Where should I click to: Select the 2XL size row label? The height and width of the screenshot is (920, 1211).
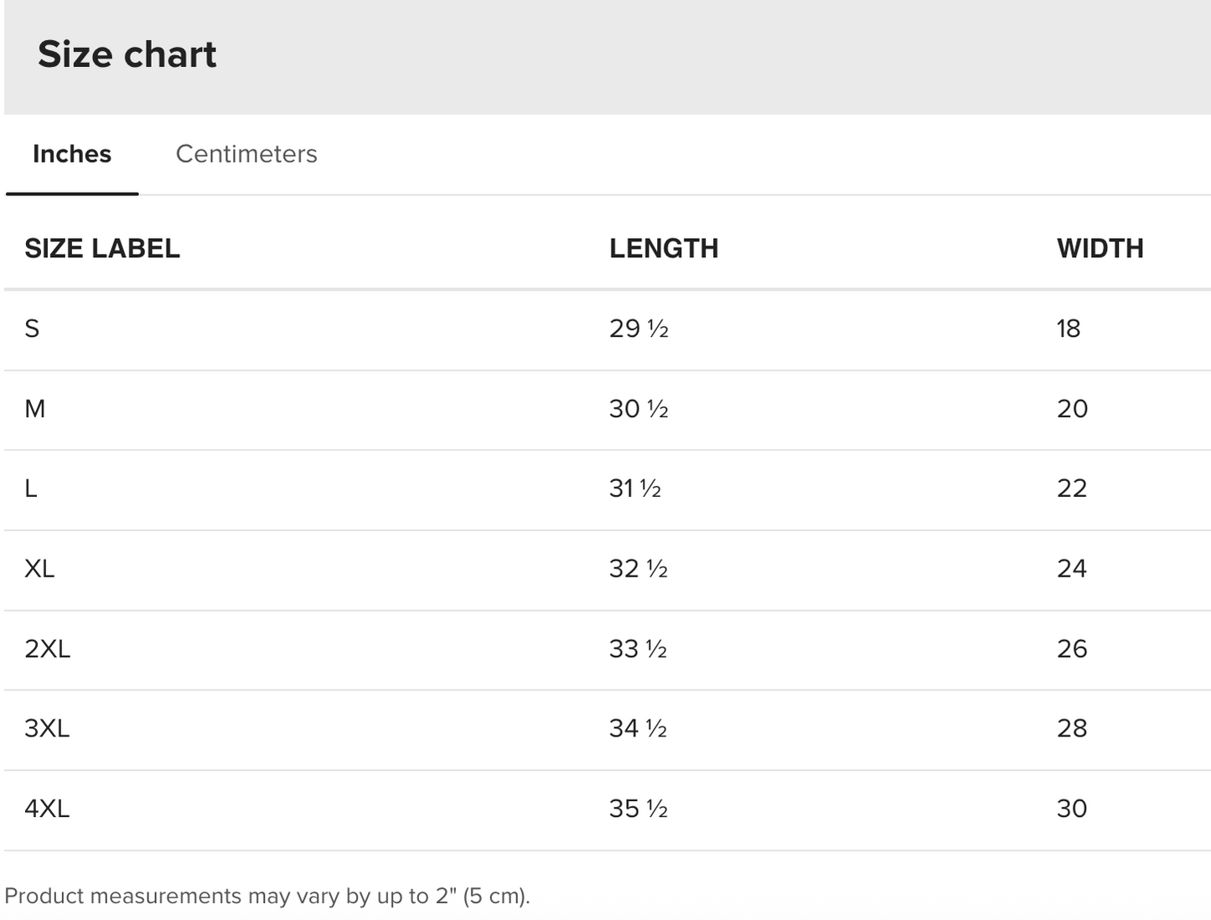[x=48, y=649]
